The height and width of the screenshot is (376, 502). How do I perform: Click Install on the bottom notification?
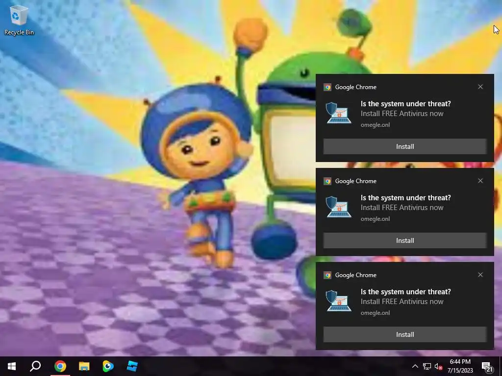tap(405, 334)
